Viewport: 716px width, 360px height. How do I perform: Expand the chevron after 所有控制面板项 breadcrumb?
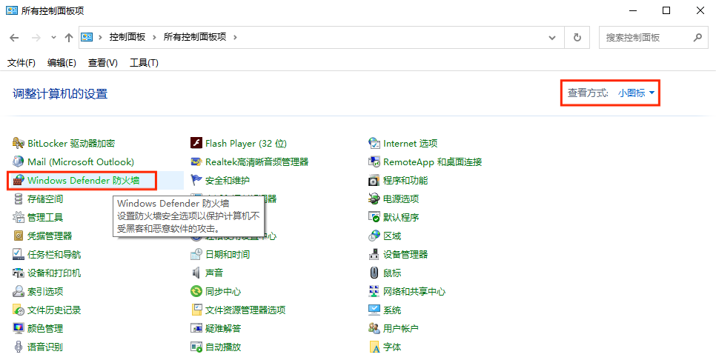click(235, 38)
